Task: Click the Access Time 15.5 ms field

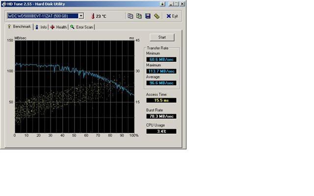Action: pos(161,100)
